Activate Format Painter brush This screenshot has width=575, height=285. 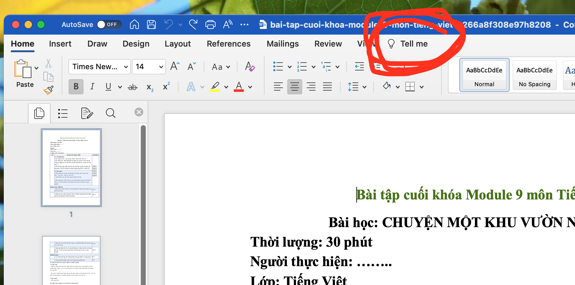point(48,90)
